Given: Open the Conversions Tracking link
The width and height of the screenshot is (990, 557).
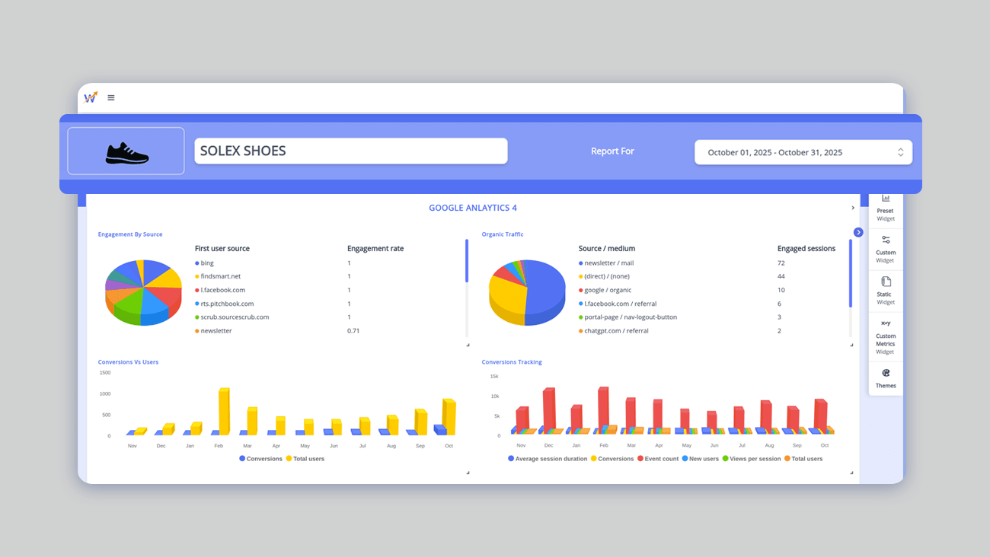Looking at the screenshot, I should (x=512, y=361).
